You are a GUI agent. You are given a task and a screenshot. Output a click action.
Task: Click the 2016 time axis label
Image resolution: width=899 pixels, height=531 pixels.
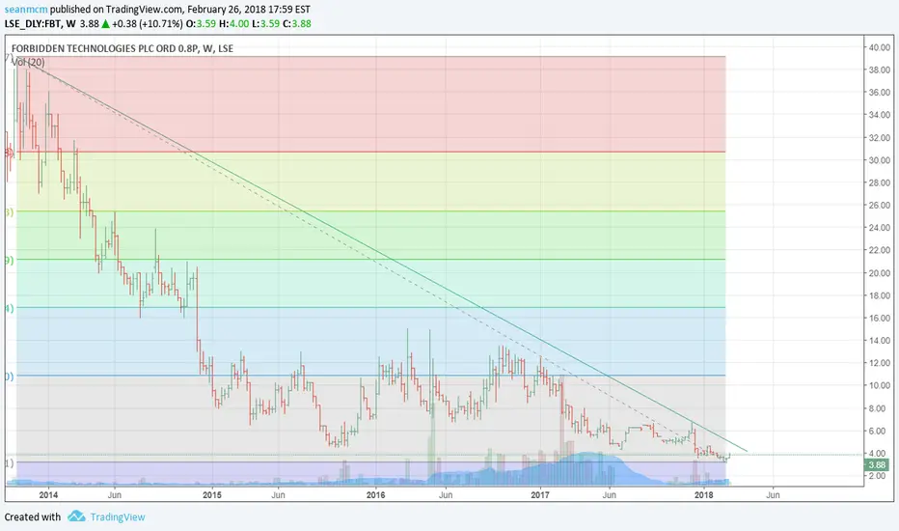[x=376, y=494]
